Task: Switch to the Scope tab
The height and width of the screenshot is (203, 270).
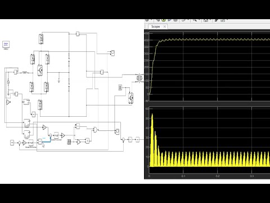Action: [x=155, y=27]
